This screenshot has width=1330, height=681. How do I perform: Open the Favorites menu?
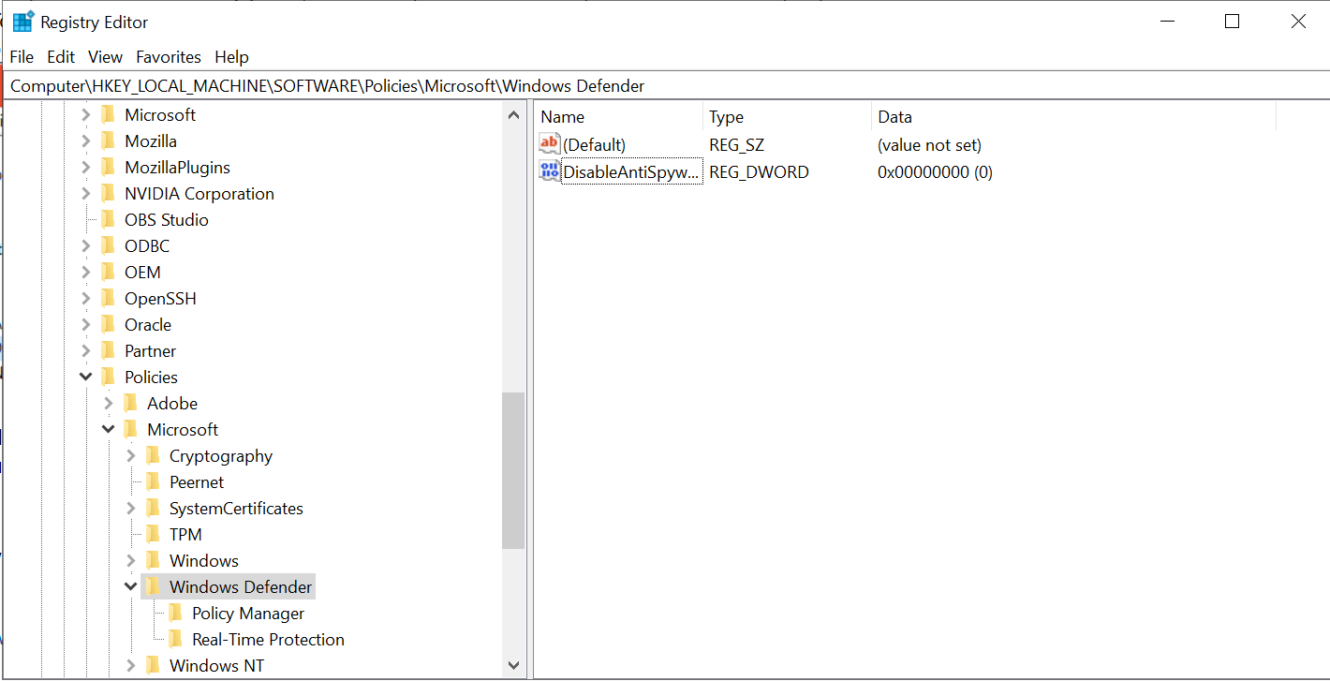169,57
